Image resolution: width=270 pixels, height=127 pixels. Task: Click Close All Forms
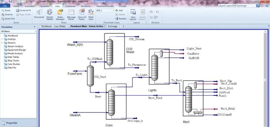82,15
